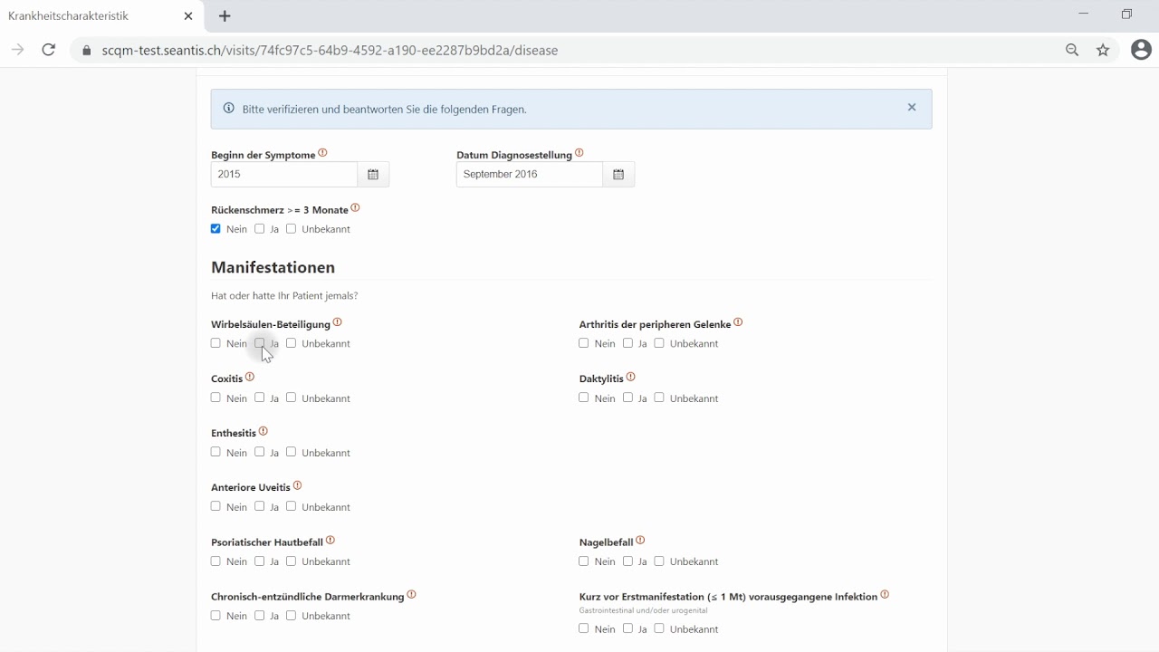The image size is (1159, 652).
Task: Open a new browser tab
Action: click(225, 15)
